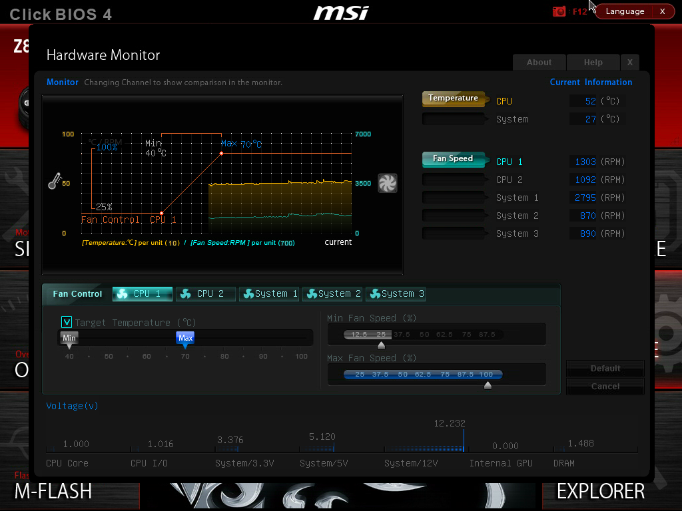Click the System/3.3V voltage value 3.376
682x511 pixels.
tap(230, 440)
